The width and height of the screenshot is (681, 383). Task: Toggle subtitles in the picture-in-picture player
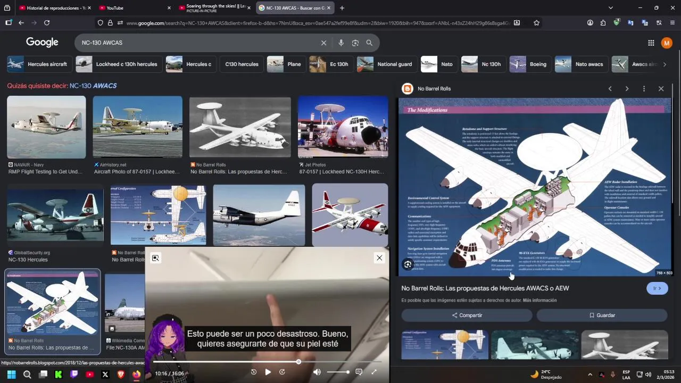pos(359,372)
